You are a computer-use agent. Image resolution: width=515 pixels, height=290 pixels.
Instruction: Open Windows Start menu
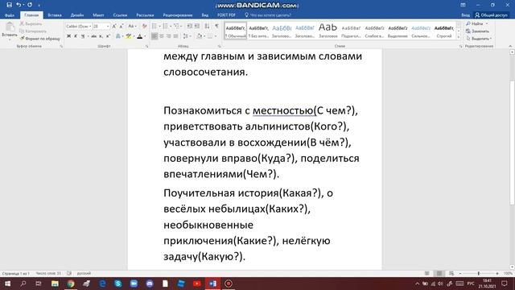[7, 284]
